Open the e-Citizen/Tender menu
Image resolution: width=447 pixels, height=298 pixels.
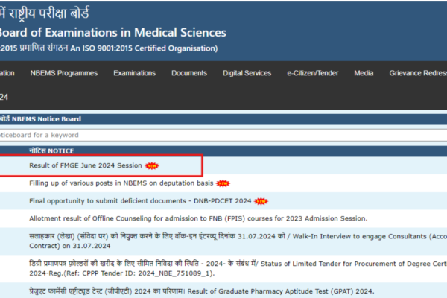click(312, 73)
